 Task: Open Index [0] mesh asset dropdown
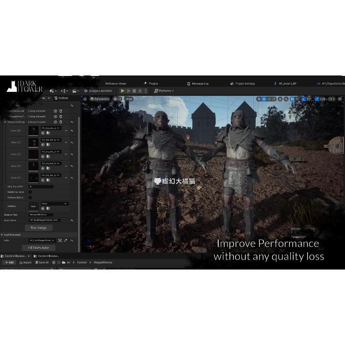pyautogui.click(x=51, y=128)
